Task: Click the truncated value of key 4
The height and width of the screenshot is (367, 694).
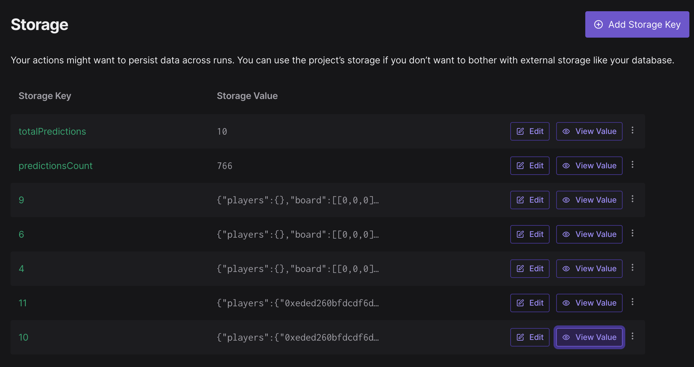Action: point(298,269)
